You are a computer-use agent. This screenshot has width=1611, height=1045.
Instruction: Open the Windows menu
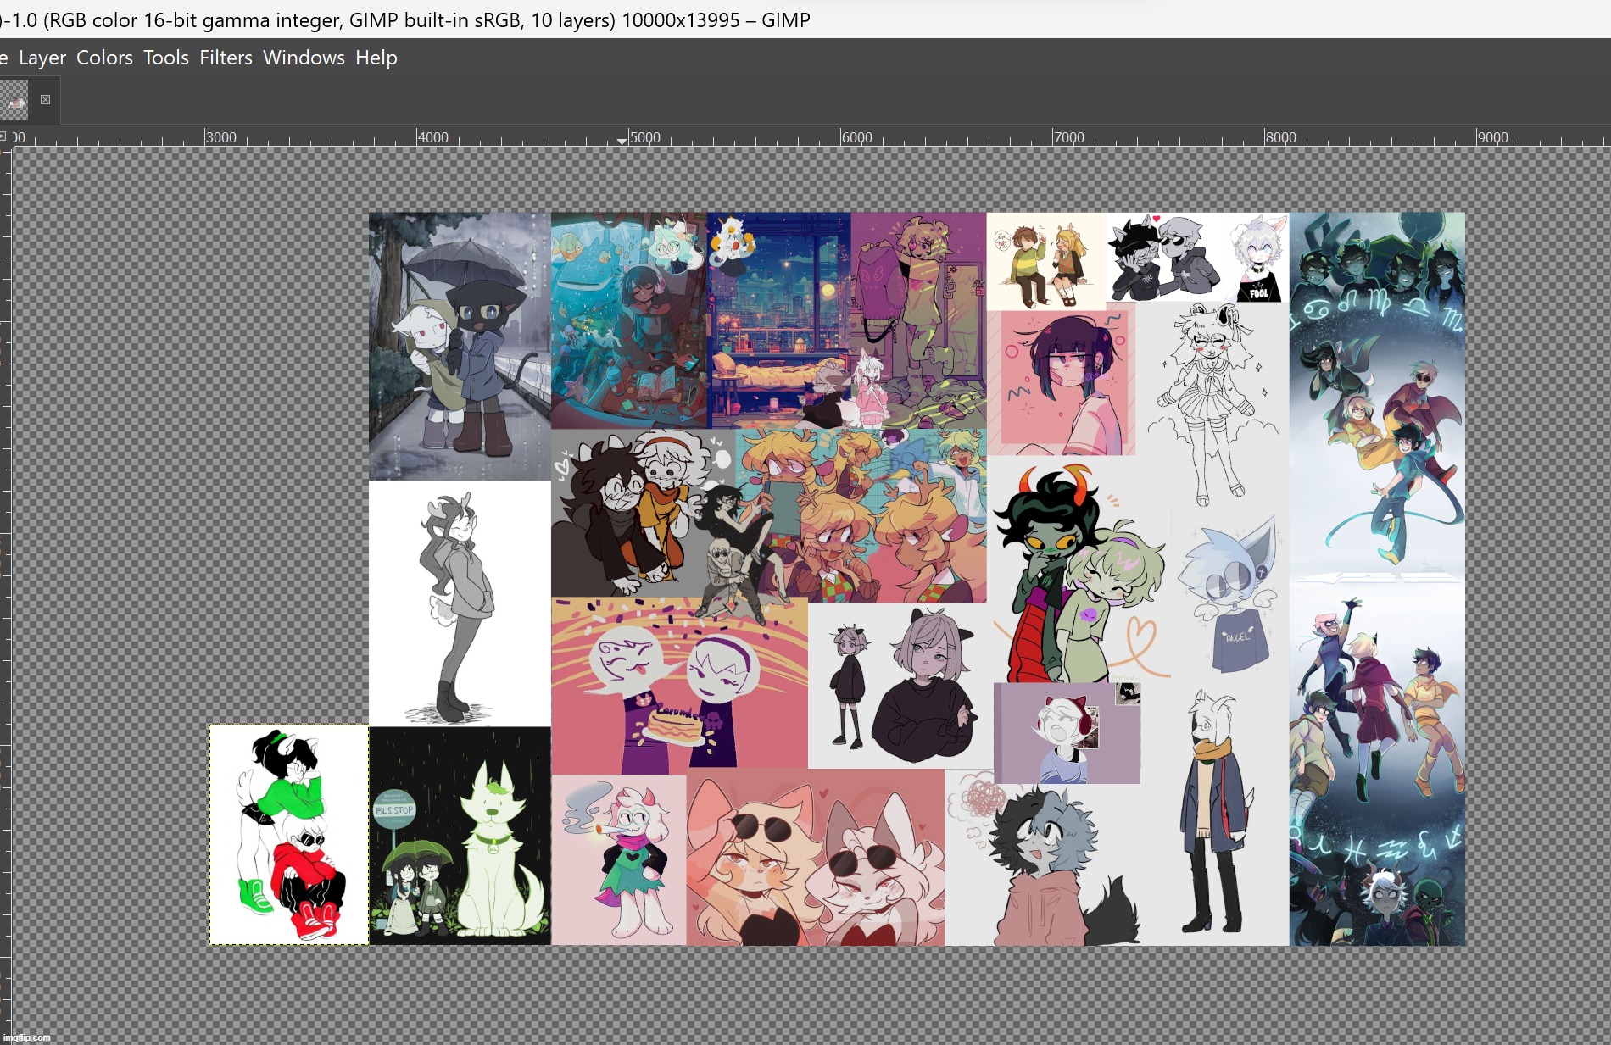coord(304,58)
